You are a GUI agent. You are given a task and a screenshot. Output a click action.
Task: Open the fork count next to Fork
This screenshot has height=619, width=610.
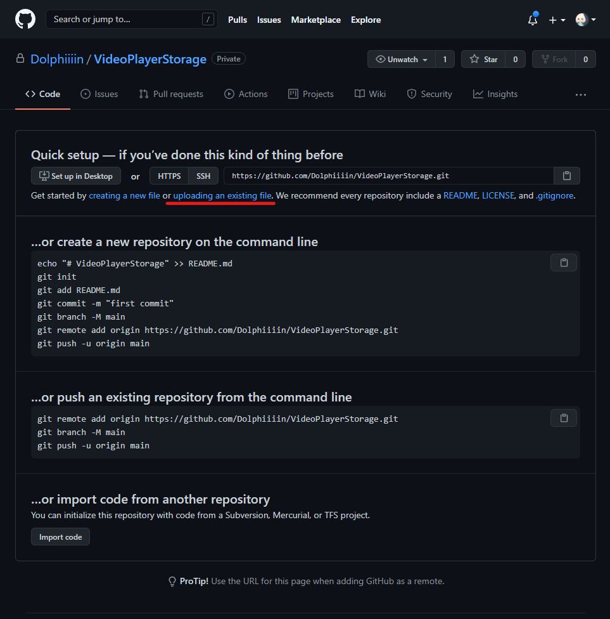click(585, 59)
